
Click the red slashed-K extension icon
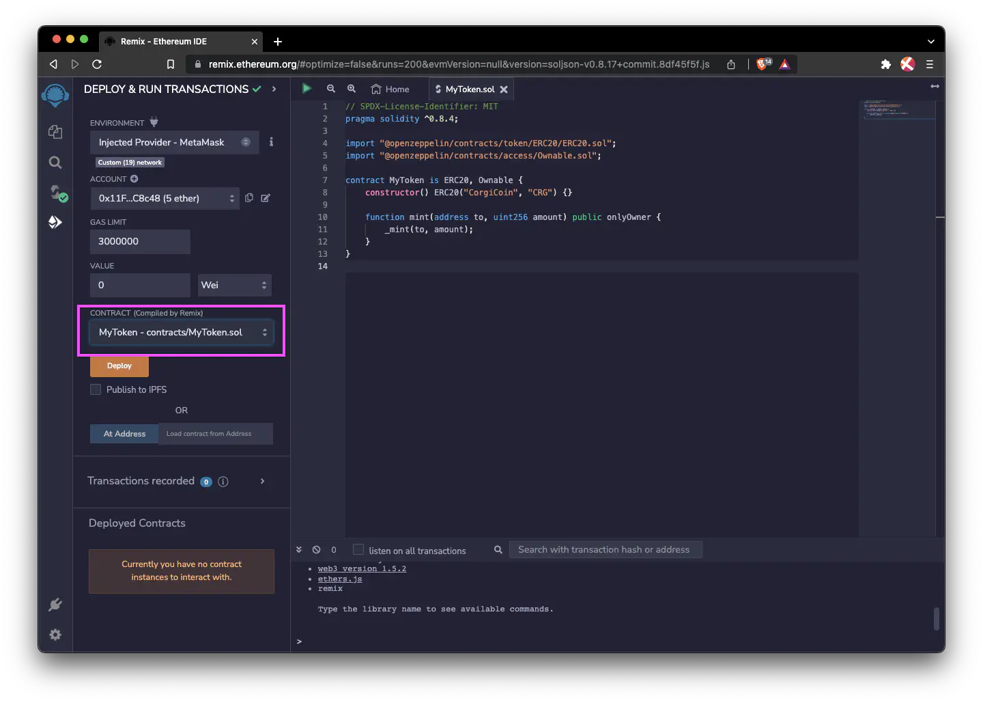click(x=907, y=64)
